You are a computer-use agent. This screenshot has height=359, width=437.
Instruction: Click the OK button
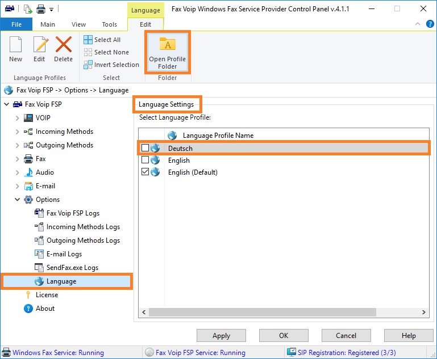tap(284, 336)
